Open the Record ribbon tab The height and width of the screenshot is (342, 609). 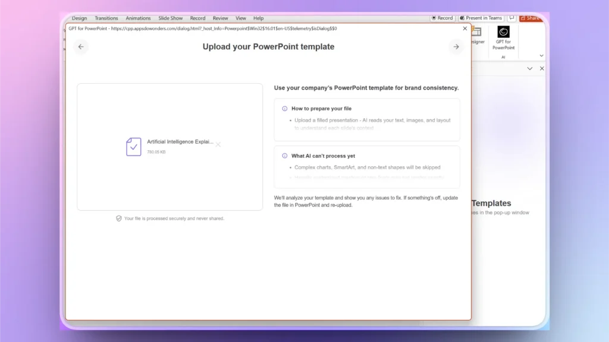[x=197, y=18]
